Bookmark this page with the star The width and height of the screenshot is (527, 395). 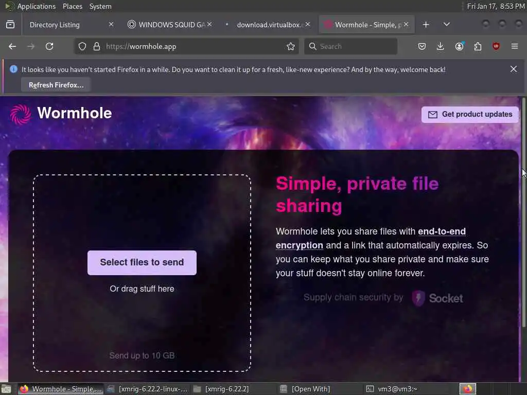click(x=291, y=46)
